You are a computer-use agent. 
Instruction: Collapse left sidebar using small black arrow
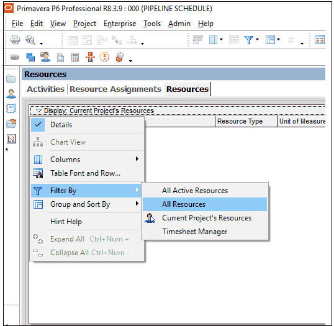click(x=7, y=150)
